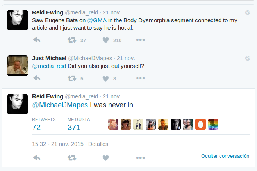View the 72 Retweets list
Screen dimensions: 257x171
click(36, 127)
